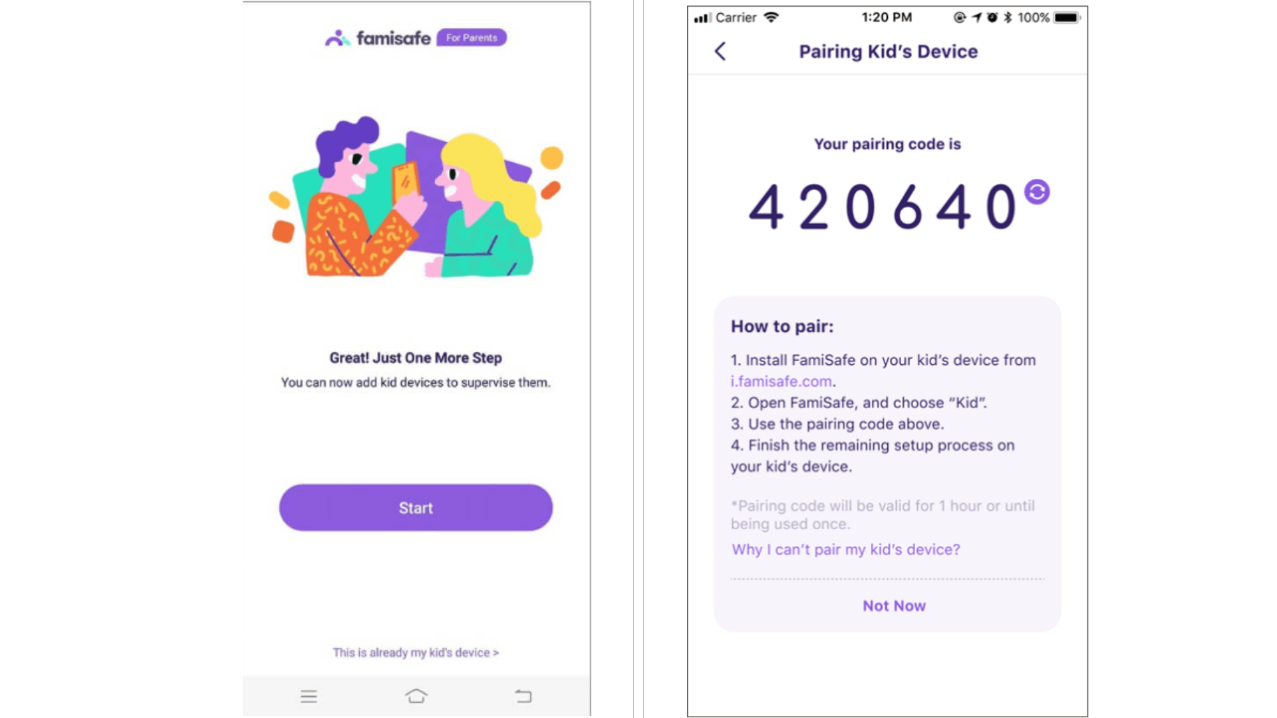Click 'Why I can't pair my kid's device?' link
Viewport: 1277px width, 718px height.
pos(845,550)
